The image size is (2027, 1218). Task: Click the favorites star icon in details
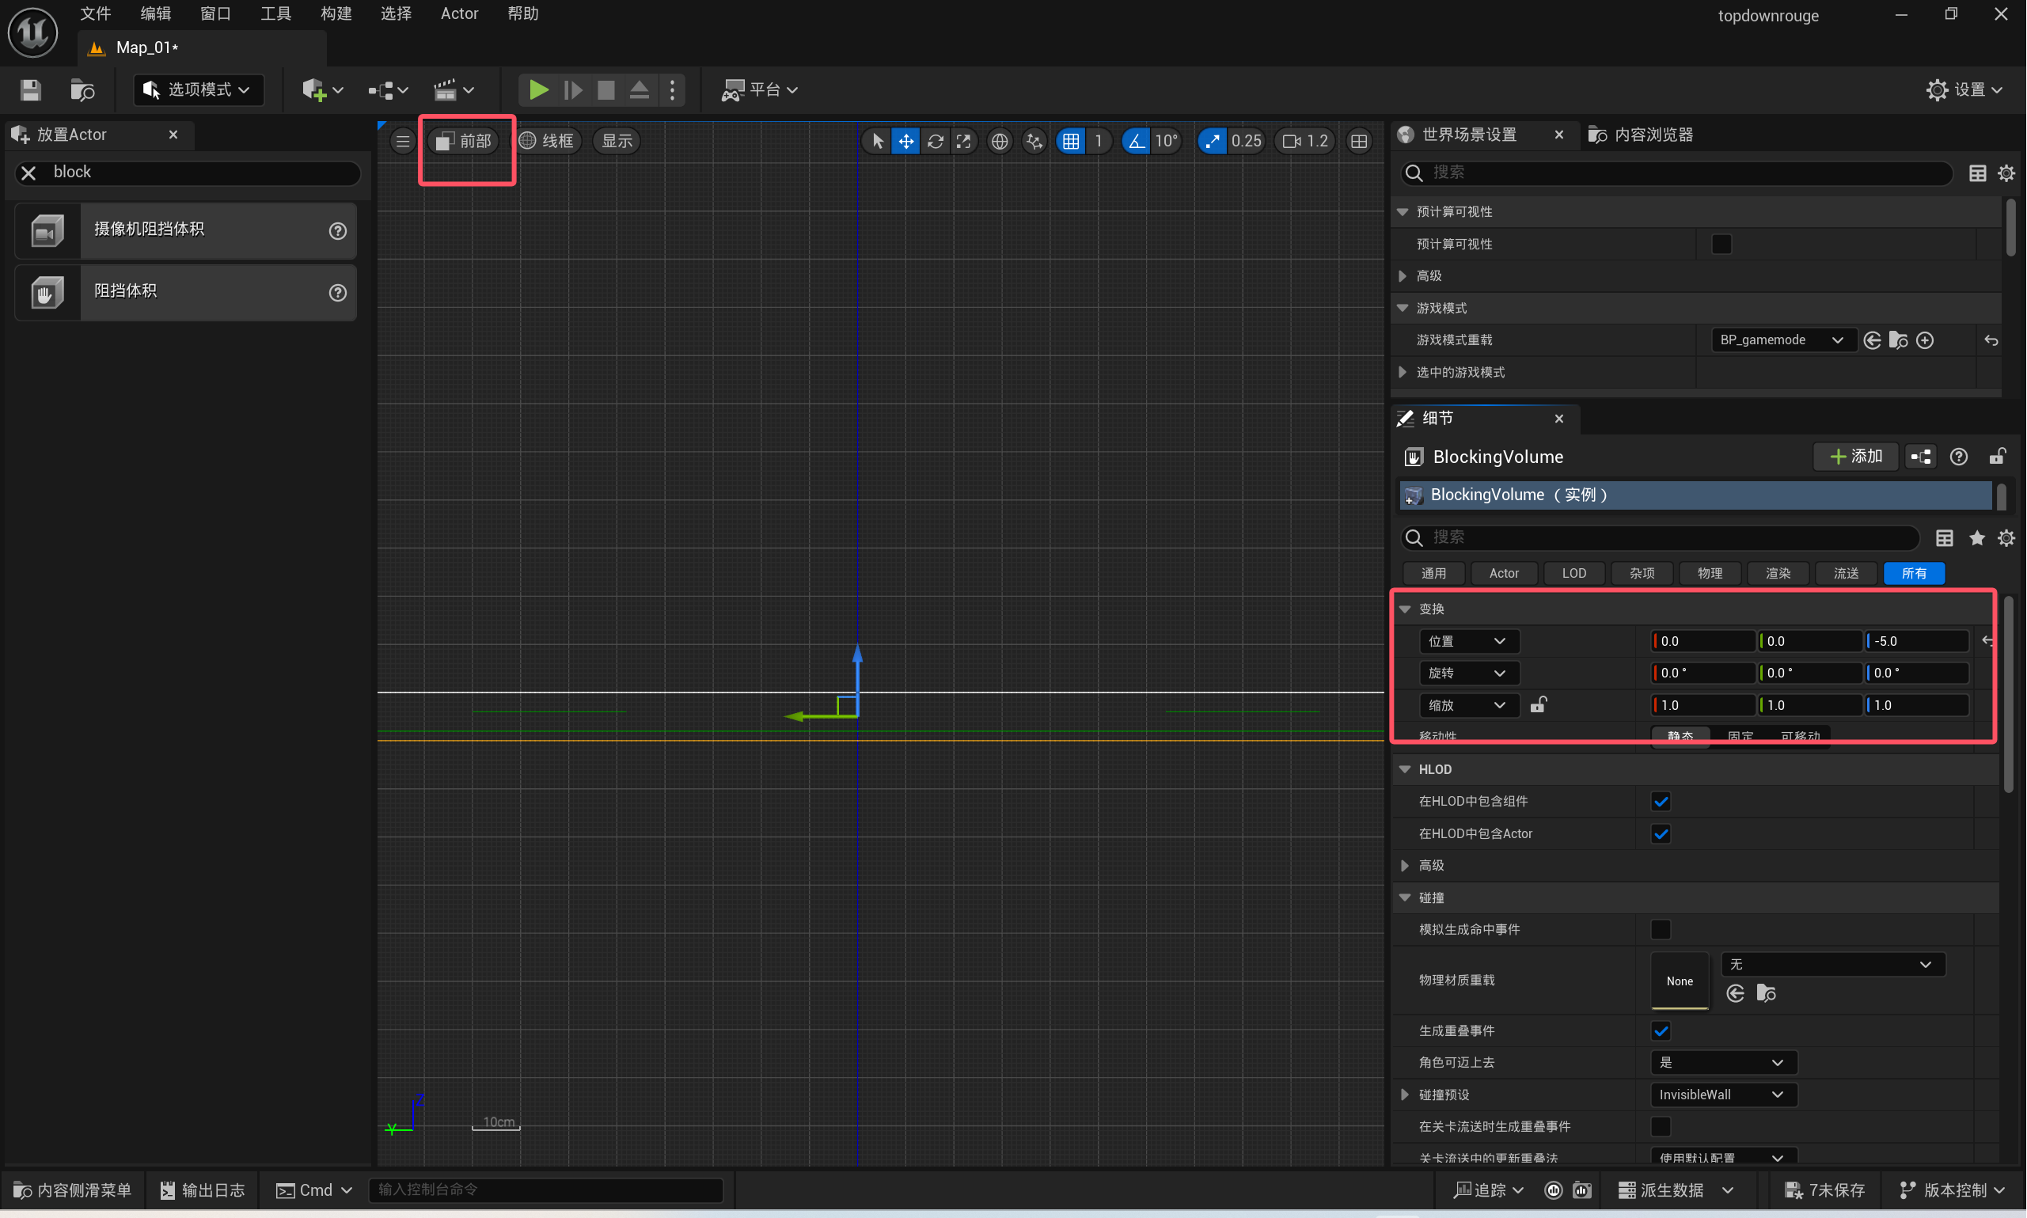(1977, 538)
